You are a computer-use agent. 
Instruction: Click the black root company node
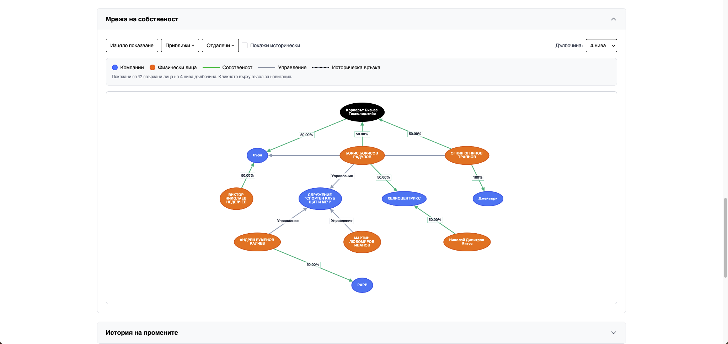point(362,112)
